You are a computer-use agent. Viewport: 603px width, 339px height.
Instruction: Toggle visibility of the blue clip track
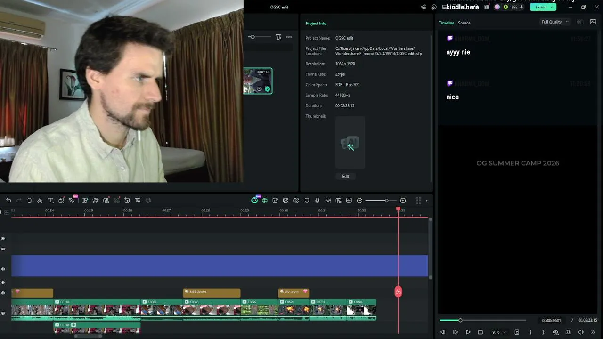tap(3, 269)
